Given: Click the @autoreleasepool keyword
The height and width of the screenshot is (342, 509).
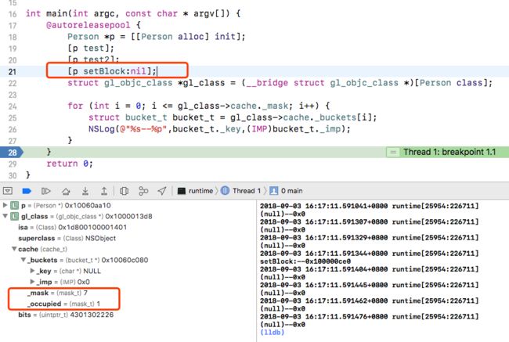Looking at the screenshot, I should point(88,25).
